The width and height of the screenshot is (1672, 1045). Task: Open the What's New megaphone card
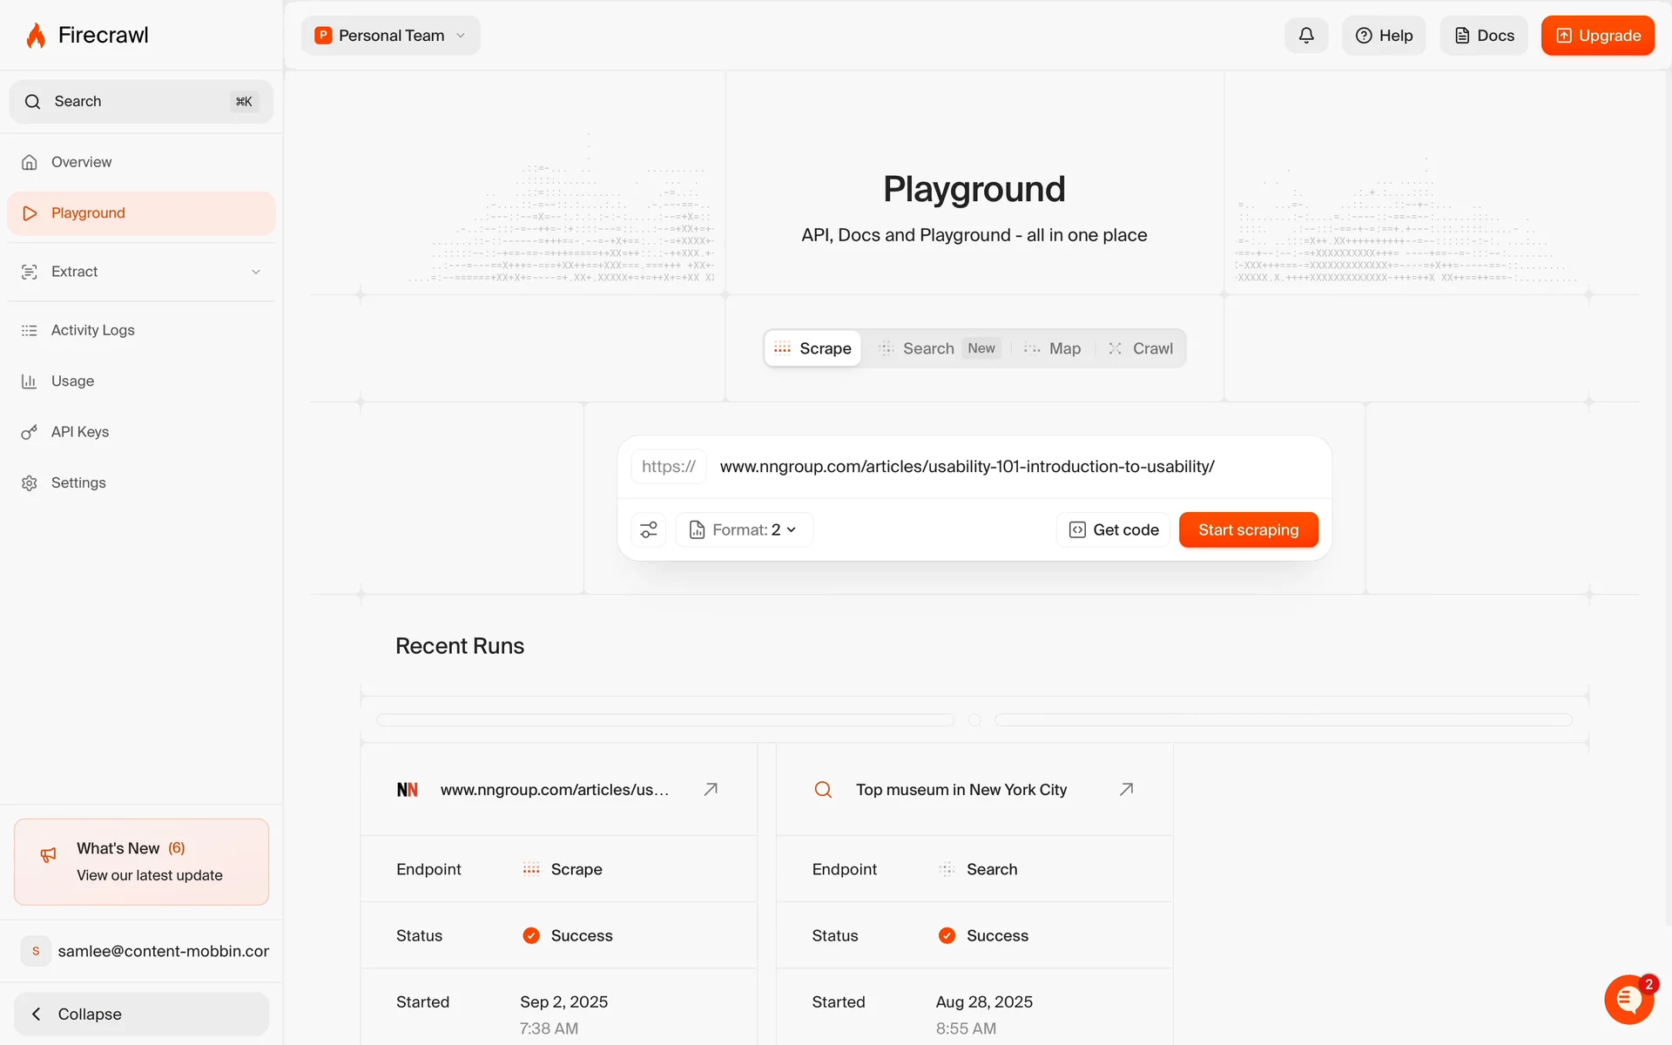point(141,861)
